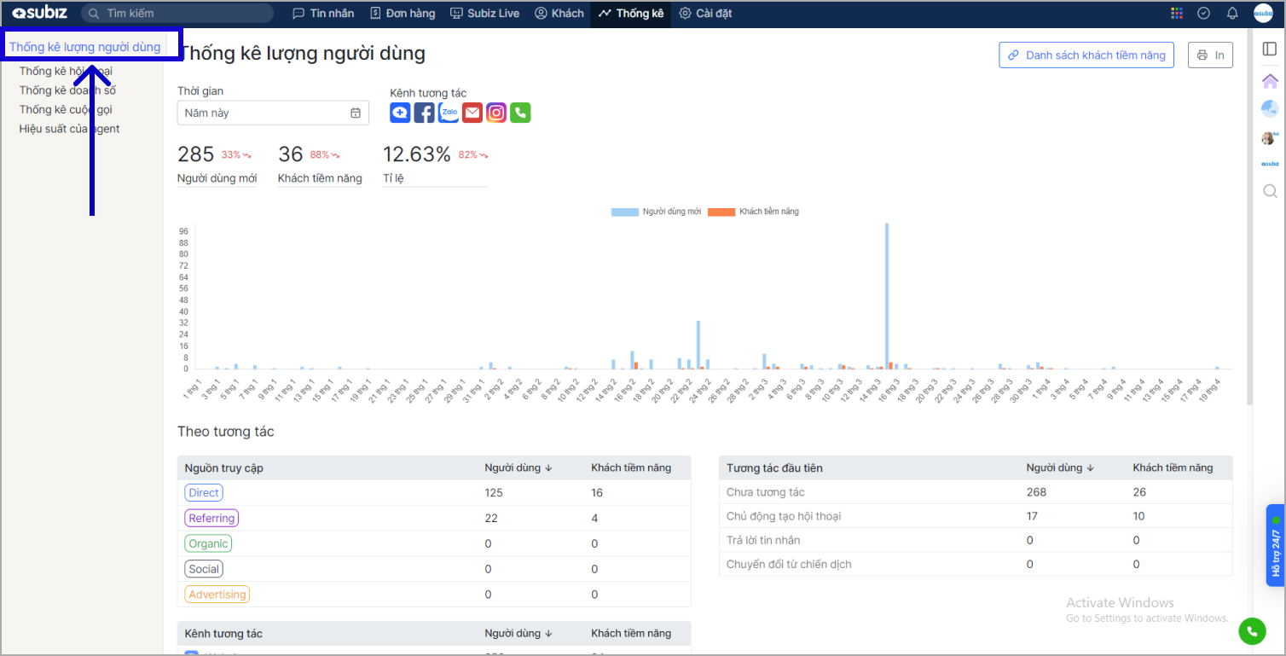Toggle the right sidebar panel icon
Viewport: 1286px width, 656px height.
(1270, 49)
